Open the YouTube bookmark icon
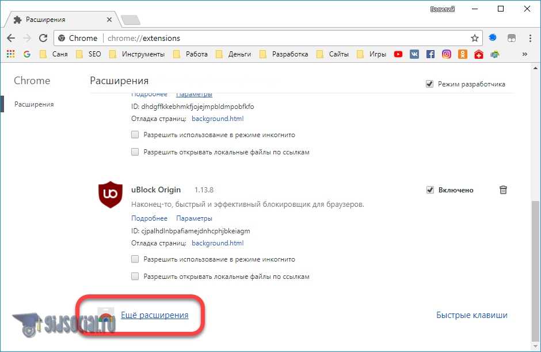The height and width of the screenshot is (352, 541). point(398,54)
